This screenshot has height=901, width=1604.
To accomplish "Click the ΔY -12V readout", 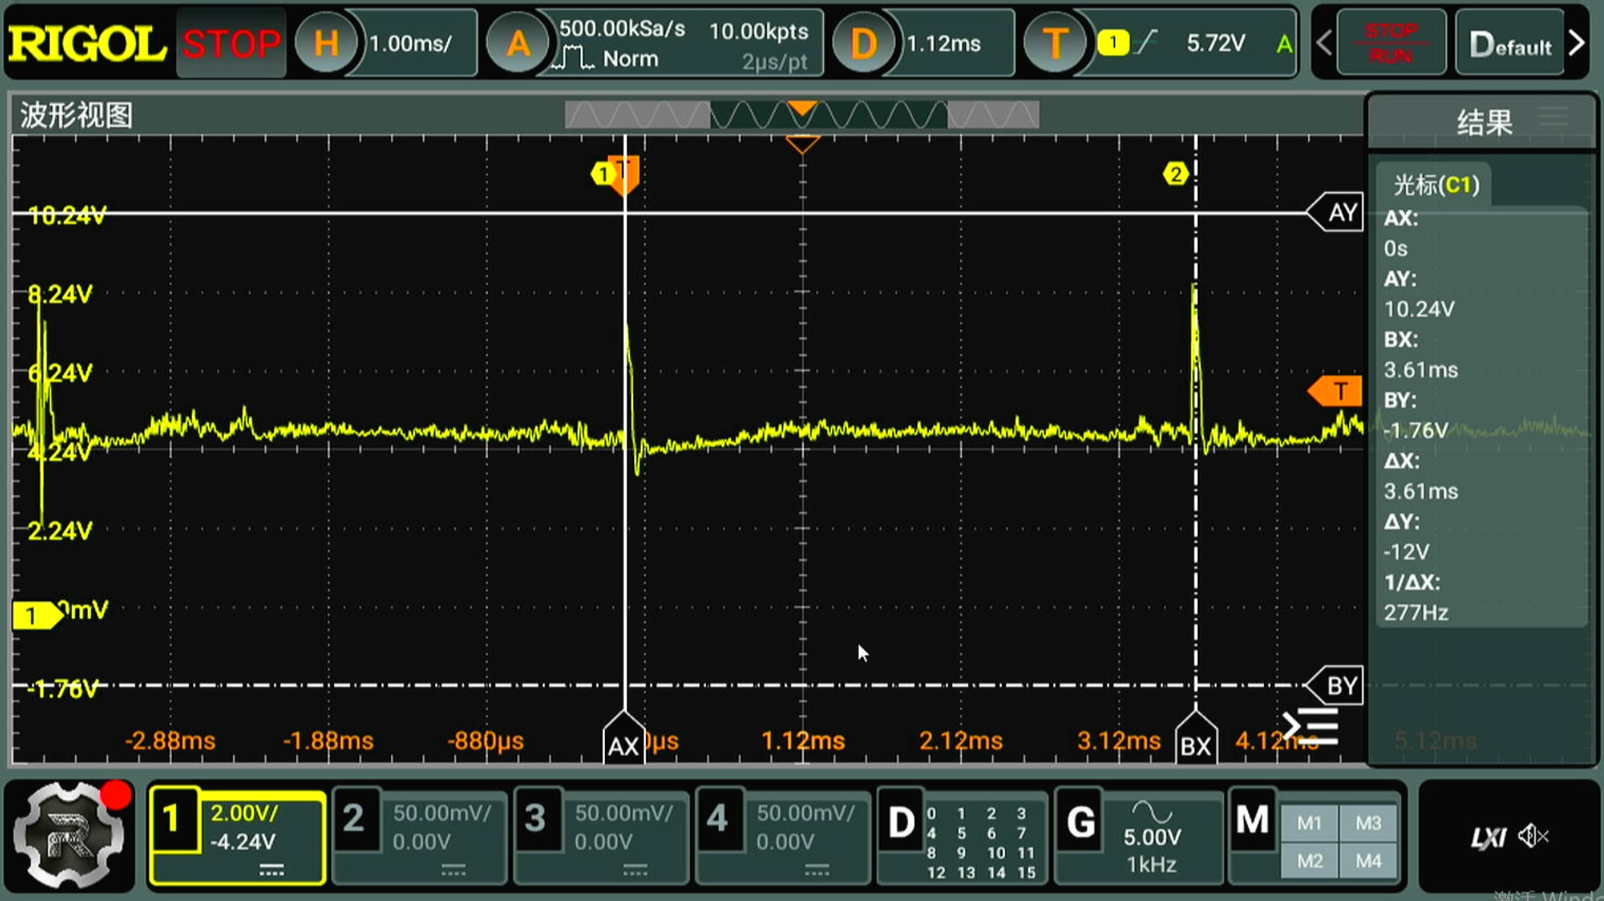I will pyautogui.click(x=1406, y=552).
